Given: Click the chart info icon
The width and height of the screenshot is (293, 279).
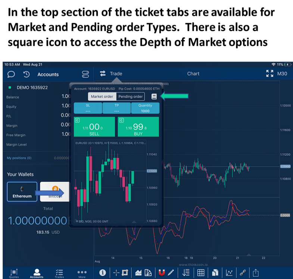Looking at the screenshot, I should 102,273.
